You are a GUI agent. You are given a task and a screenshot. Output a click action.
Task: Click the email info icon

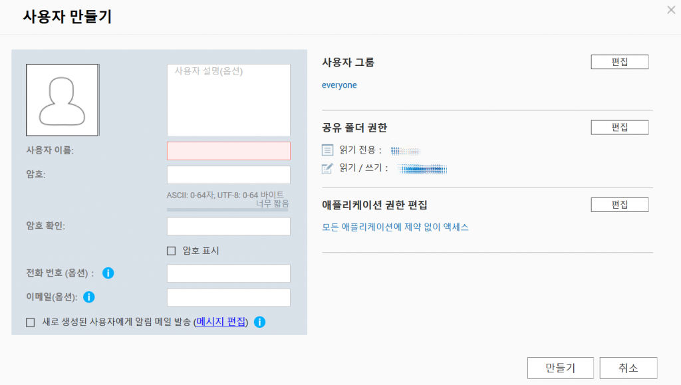coord(88,297)
